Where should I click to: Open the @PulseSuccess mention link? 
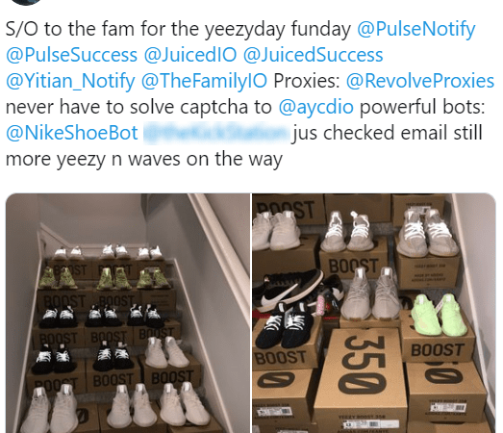click(71, 55)
